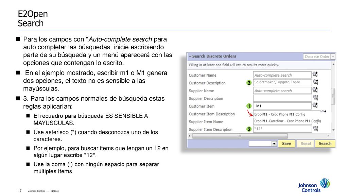Screen dimensions: 348x196
Task: Click the slide number 17
Action: pyautogui.click(x=20, y=191)
